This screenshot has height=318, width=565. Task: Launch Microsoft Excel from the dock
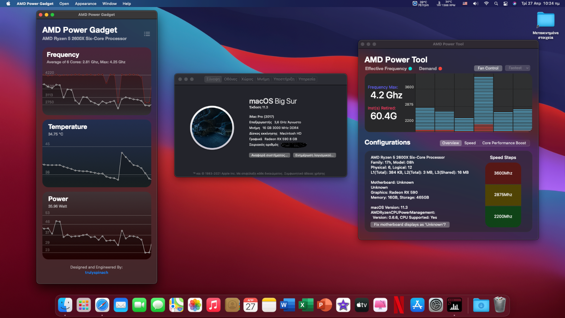(306, 305)
